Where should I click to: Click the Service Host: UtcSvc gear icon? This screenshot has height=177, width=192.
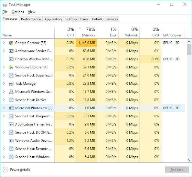11,100
